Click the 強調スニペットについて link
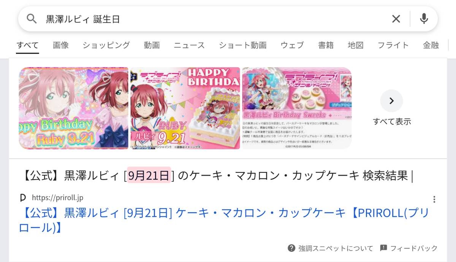 point(336,248)
